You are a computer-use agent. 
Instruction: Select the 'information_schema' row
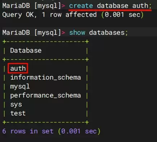tap(45, 77)
